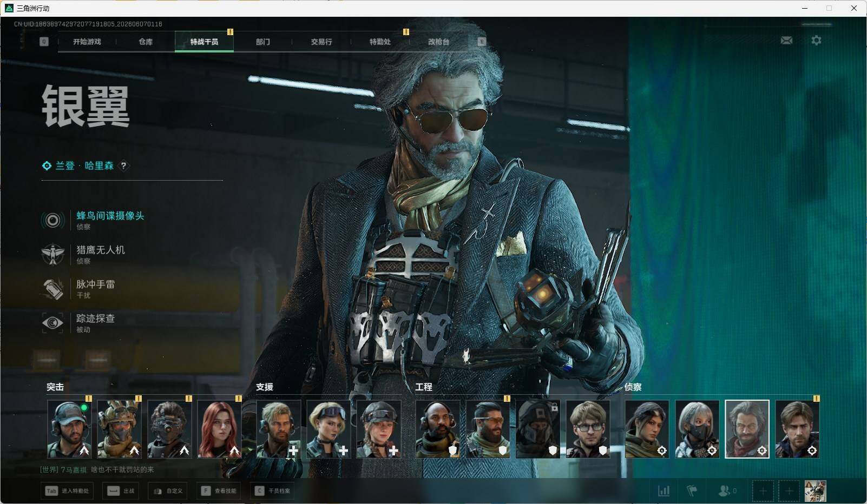Click the 查看技能 button
The width and height of the screenshot is (867, 504).
pos(219,491)
